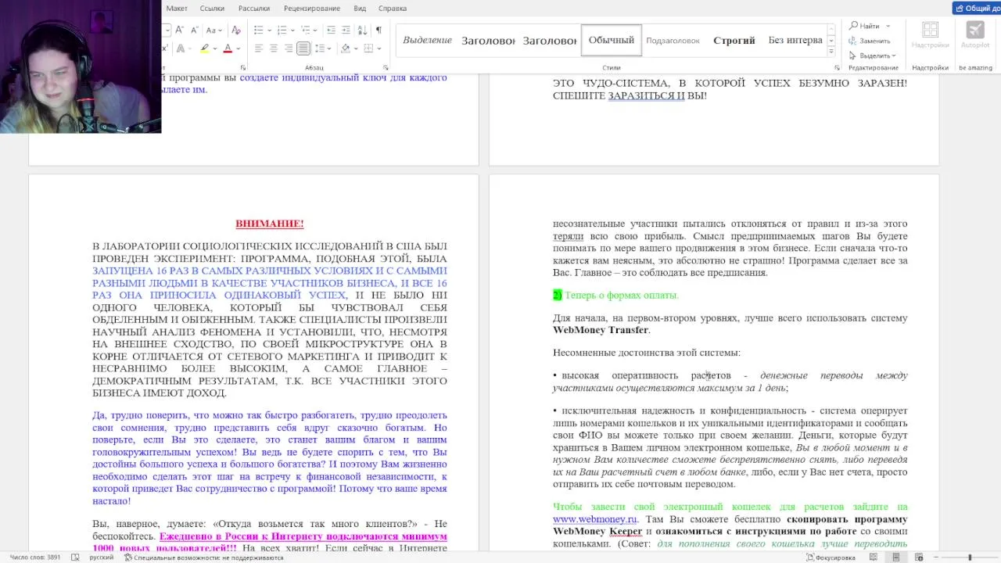Open shading color dropdown arrow

pyautogui.click(x=356, y=48)
